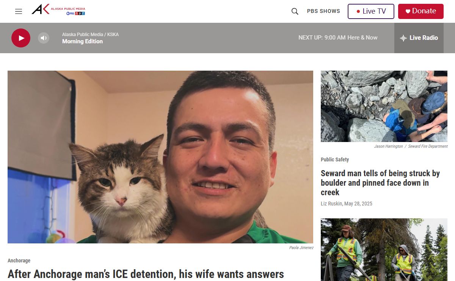Open the search magnifier icon
Screen dimensions: 455x281
click(295, 11)
